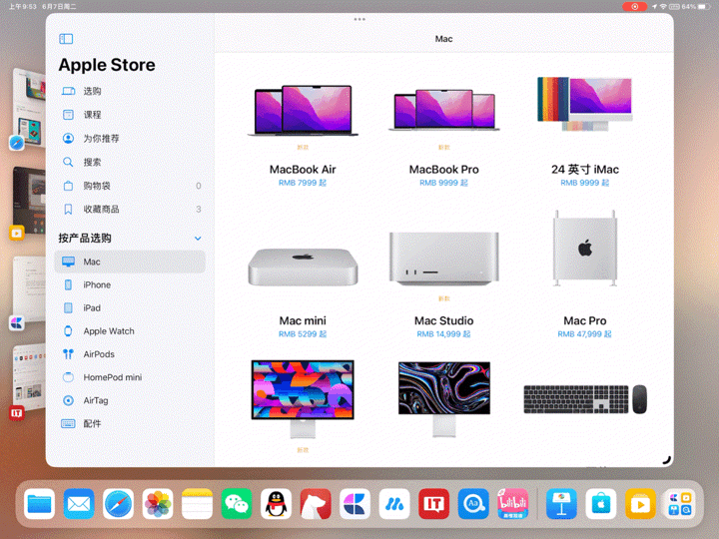719x539 pixels.
Task: Open the App Library in dock
Action: click(680, 504)
